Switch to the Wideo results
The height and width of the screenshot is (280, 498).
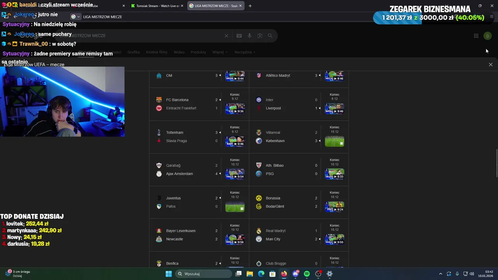pos(179,52)
